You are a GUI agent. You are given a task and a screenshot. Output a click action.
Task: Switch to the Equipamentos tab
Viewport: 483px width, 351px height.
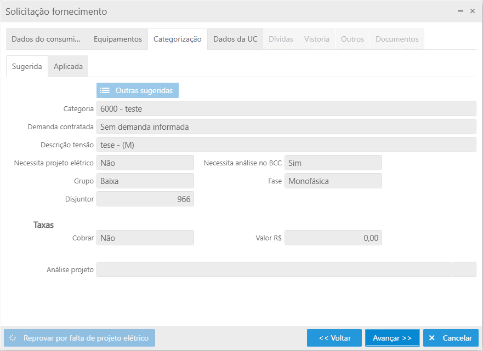118,39
